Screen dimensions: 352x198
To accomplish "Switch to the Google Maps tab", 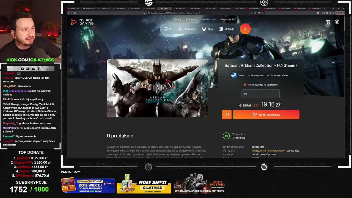I will (x=255, y=9).
